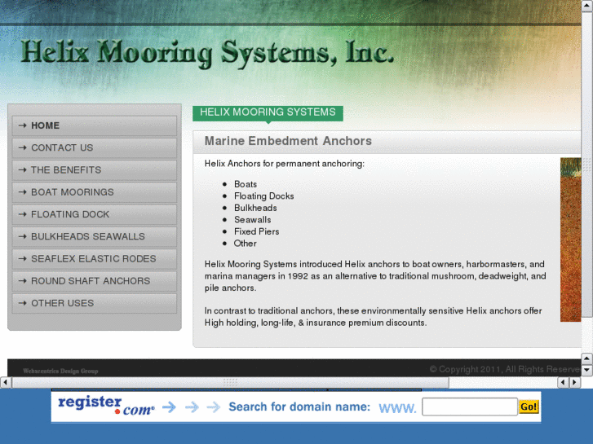Click the register.com logo
Viewport: 593px width, 444px height.
[x=106, y=406]
